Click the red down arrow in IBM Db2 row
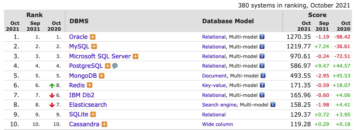This screenshot has height=130, width=354. (x=52, y=96)
